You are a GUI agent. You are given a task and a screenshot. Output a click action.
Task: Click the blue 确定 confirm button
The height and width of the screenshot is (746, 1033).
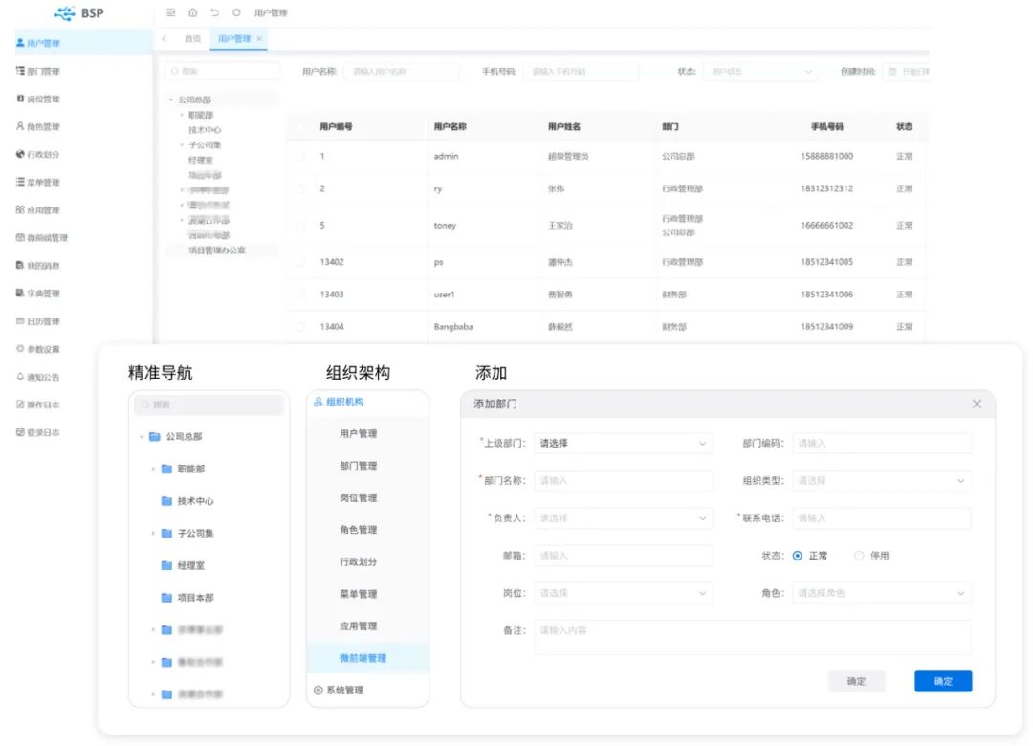coord(943,681)
